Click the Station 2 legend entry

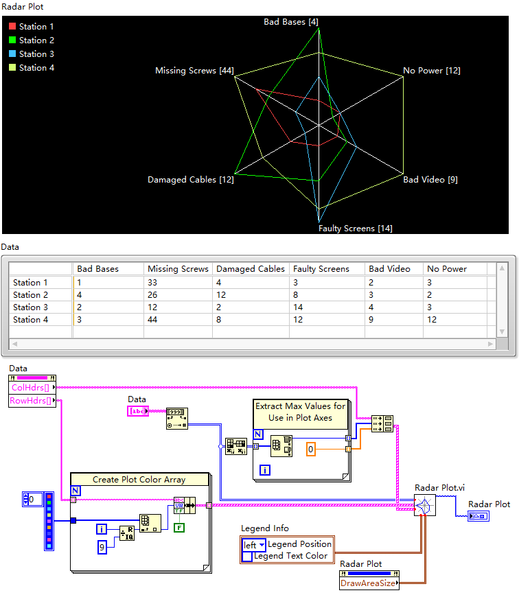36,40
